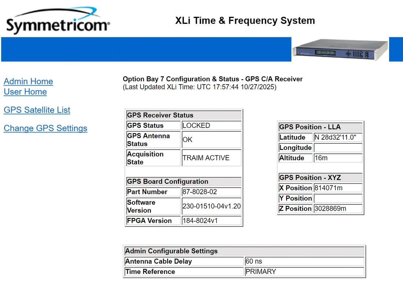Select the Software Version value cell

click(x=211, y=206)
